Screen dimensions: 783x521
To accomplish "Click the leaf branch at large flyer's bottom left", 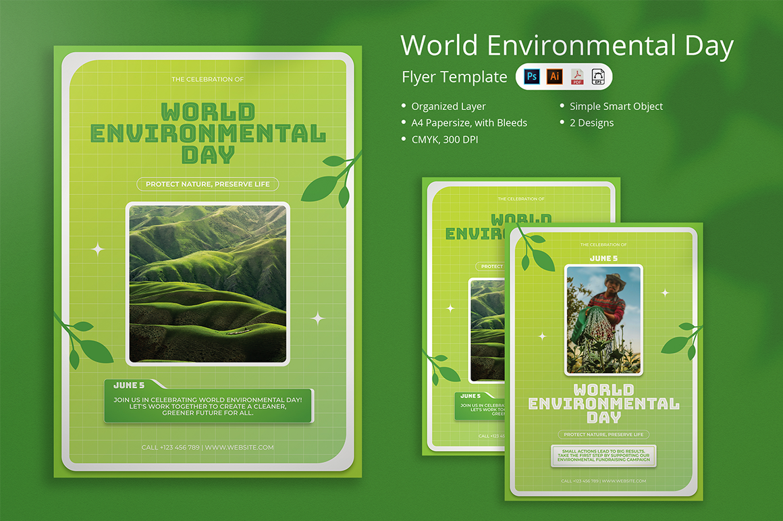I will tap(85, 343).
